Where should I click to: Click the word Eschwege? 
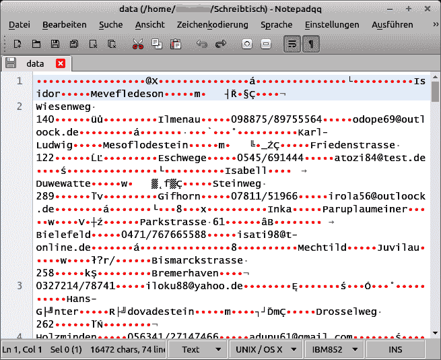[x=182, y=158]
